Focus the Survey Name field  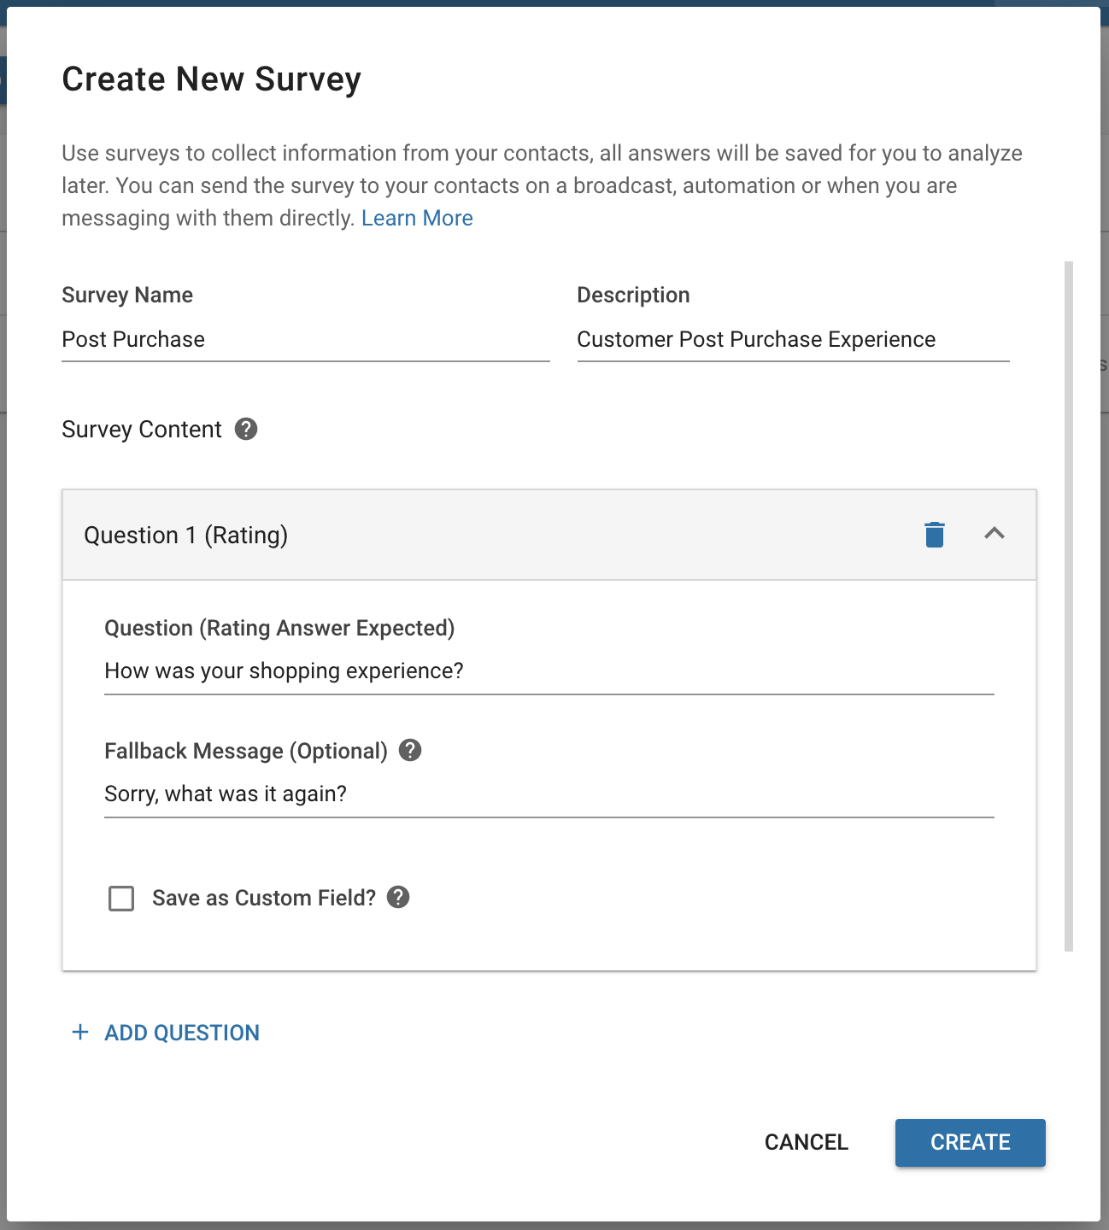306,340
